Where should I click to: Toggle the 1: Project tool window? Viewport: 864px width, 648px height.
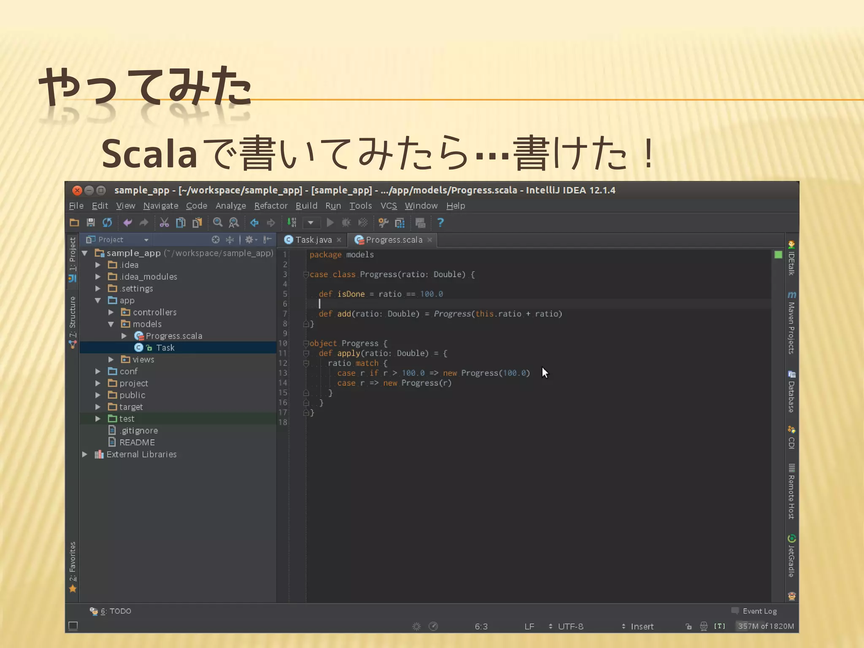(x=73, y=259)
